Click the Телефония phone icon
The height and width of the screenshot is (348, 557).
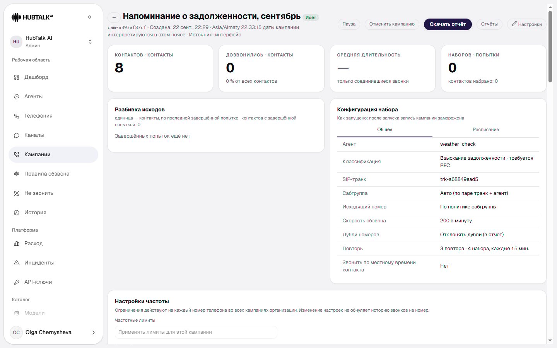17,116
